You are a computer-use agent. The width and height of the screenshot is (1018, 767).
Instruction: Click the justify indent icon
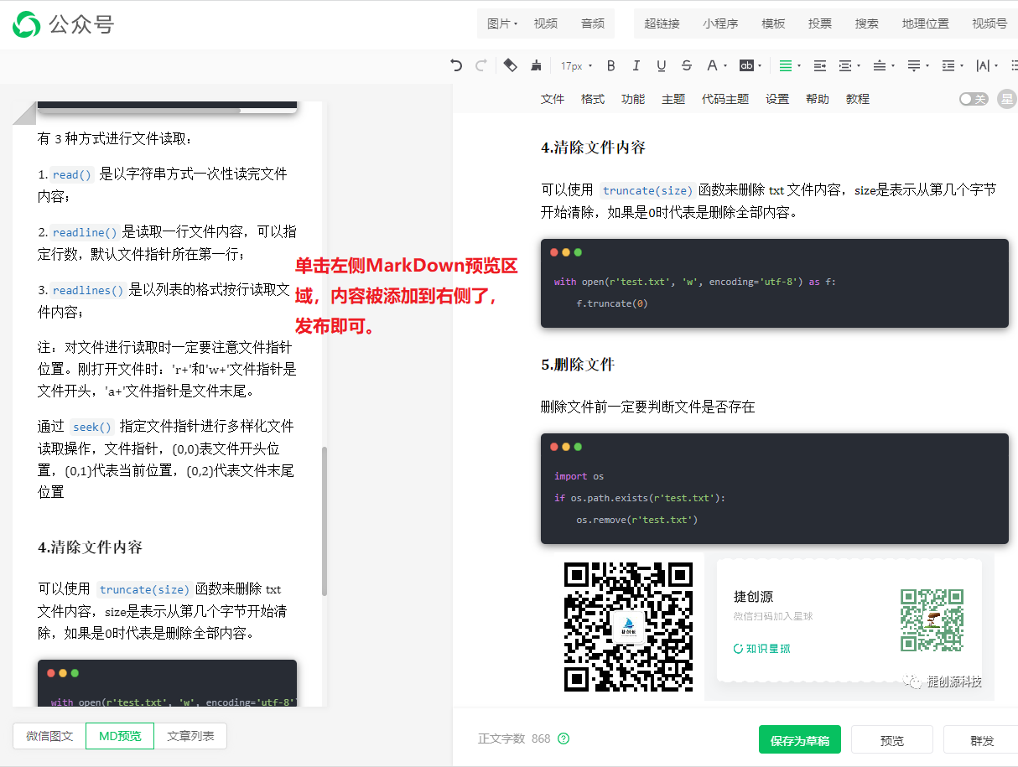point(820,65)
